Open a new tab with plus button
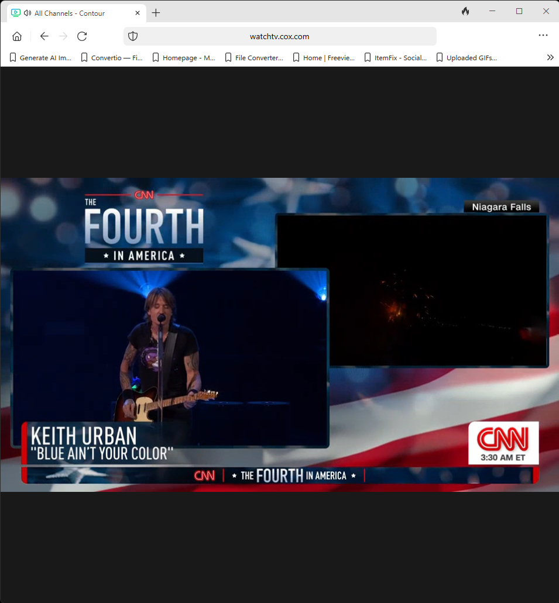This screenshot has height=603, width=559. pos(156,13)
